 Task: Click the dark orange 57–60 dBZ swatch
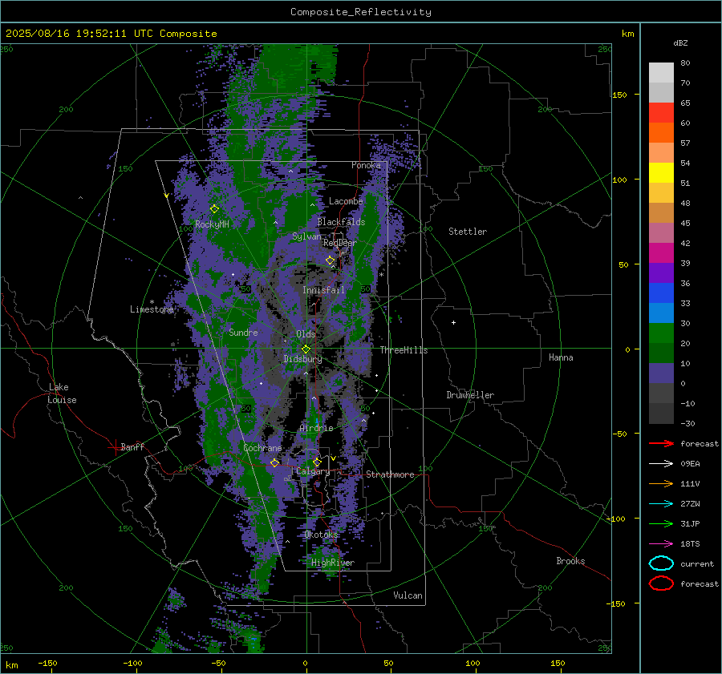pyautogui.click(x=661, y=133)
